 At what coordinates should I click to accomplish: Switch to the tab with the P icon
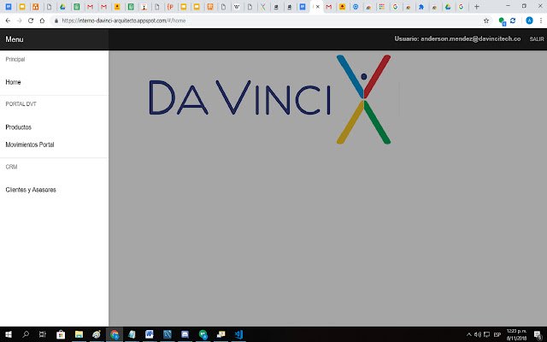tap(170, 7)
